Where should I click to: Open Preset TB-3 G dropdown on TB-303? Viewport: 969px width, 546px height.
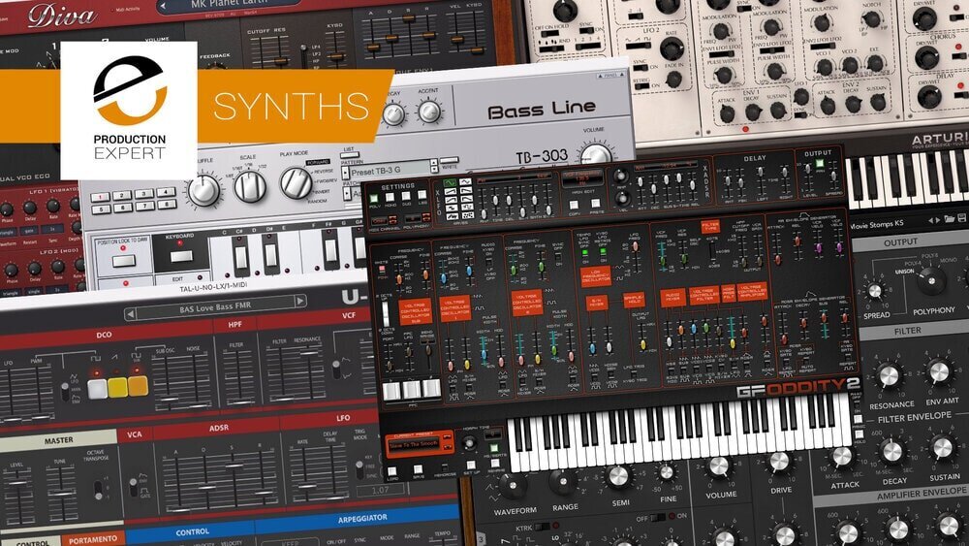[390, 169]
